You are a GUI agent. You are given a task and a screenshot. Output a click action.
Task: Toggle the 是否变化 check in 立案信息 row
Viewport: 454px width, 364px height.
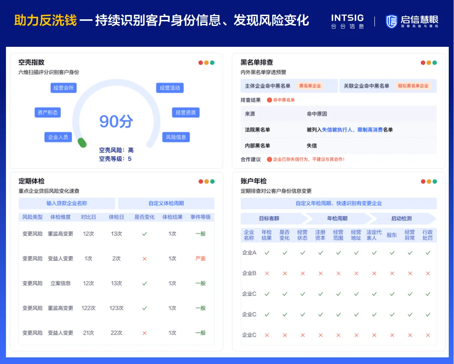pyautogui.click(x=144, y=284)
